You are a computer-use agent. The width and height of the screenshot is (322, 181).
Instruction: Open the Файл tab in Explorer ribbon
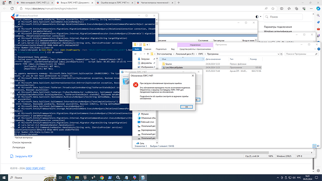(137, 49)
